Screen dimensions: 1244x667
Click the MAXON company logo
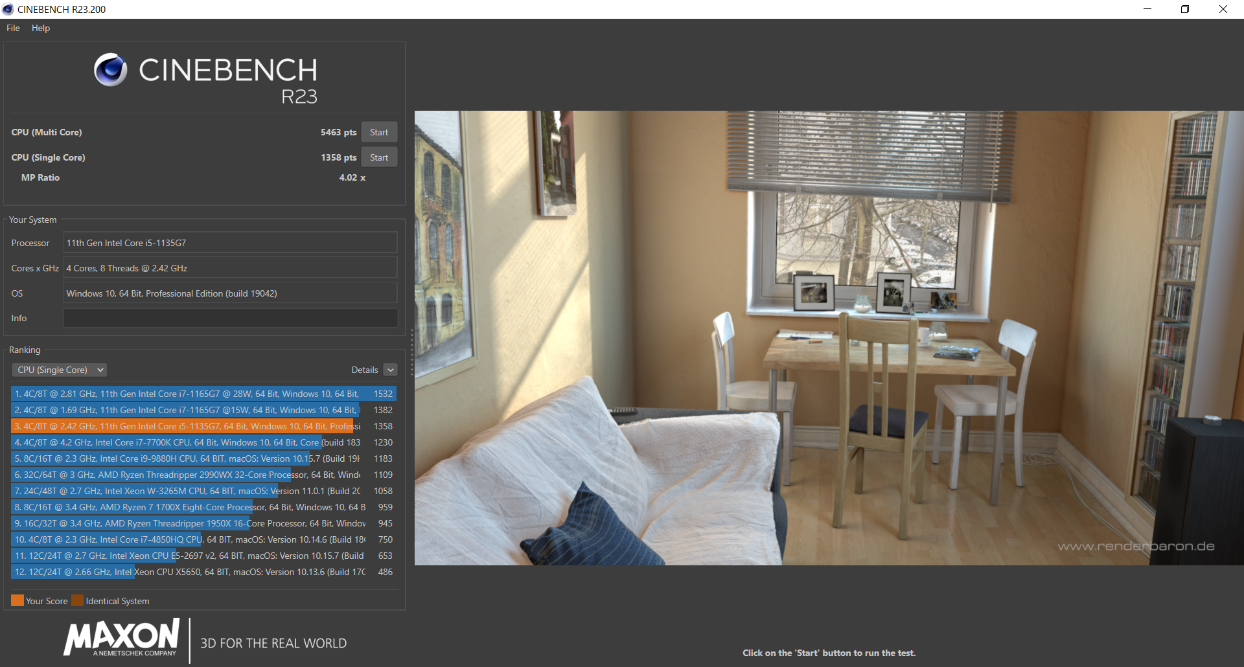pos(122,638)
